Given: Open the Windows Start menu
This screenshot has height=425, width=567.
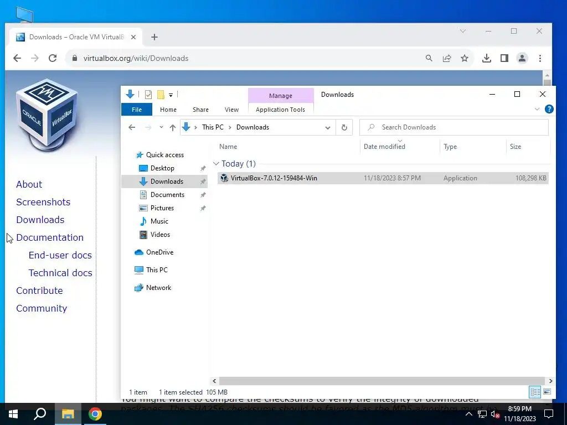Looking at the screenshot, I should point(13,414).
